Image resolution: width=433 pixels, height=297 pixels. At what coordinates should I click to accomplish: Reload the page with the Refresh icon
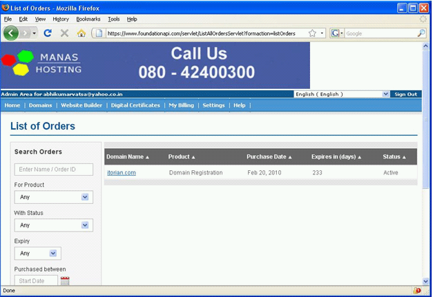click(48, 33)
